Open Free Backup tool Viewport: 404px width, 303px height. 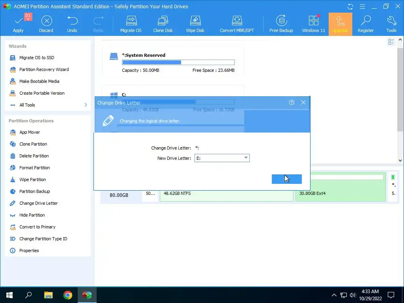[281, 24]
